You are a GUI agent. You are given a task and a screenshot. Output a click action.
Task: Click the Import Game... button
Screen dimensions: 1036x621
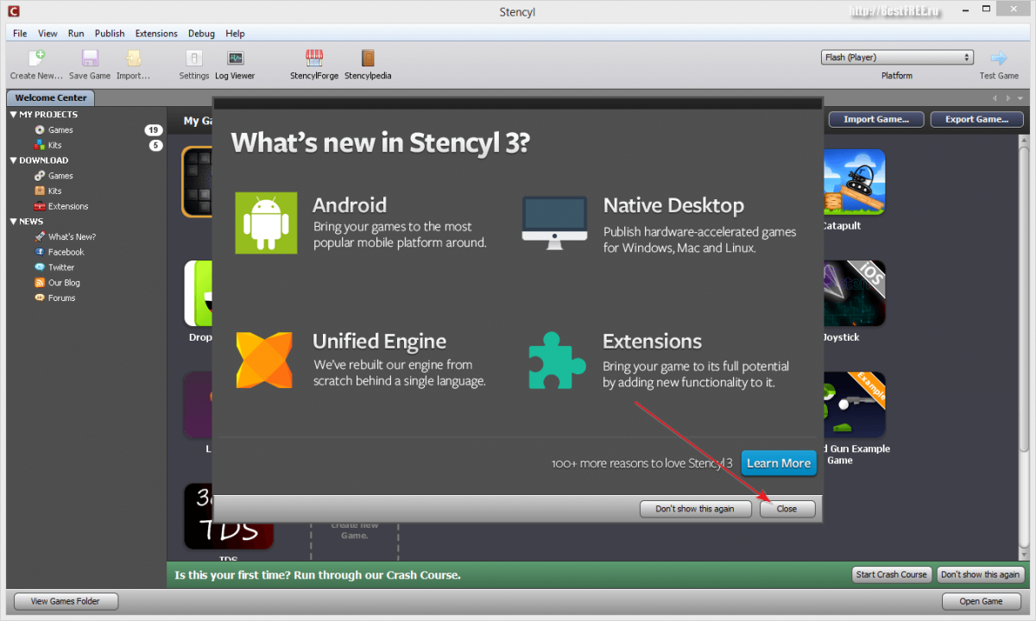pyautogui.click(x=876, y=120)
